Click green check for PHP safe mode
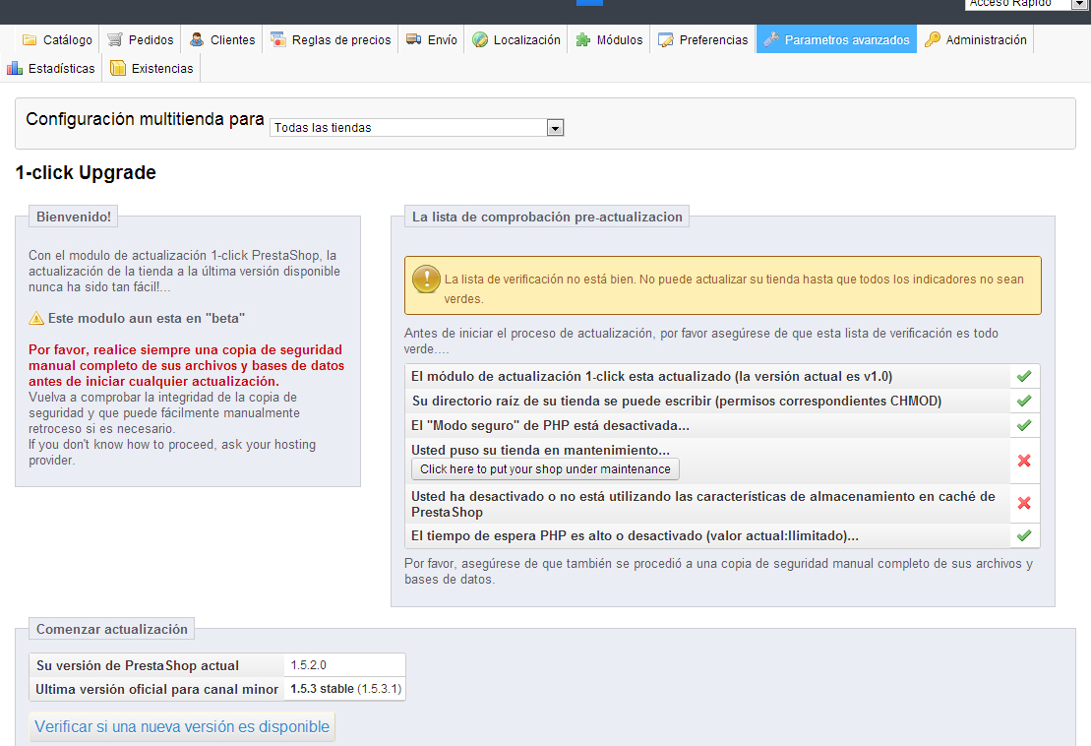 (x=1024, y=425)
